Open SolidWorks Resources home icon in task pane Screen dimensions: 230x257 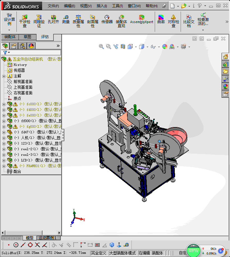pyautogui.click(x=226, y=57)
